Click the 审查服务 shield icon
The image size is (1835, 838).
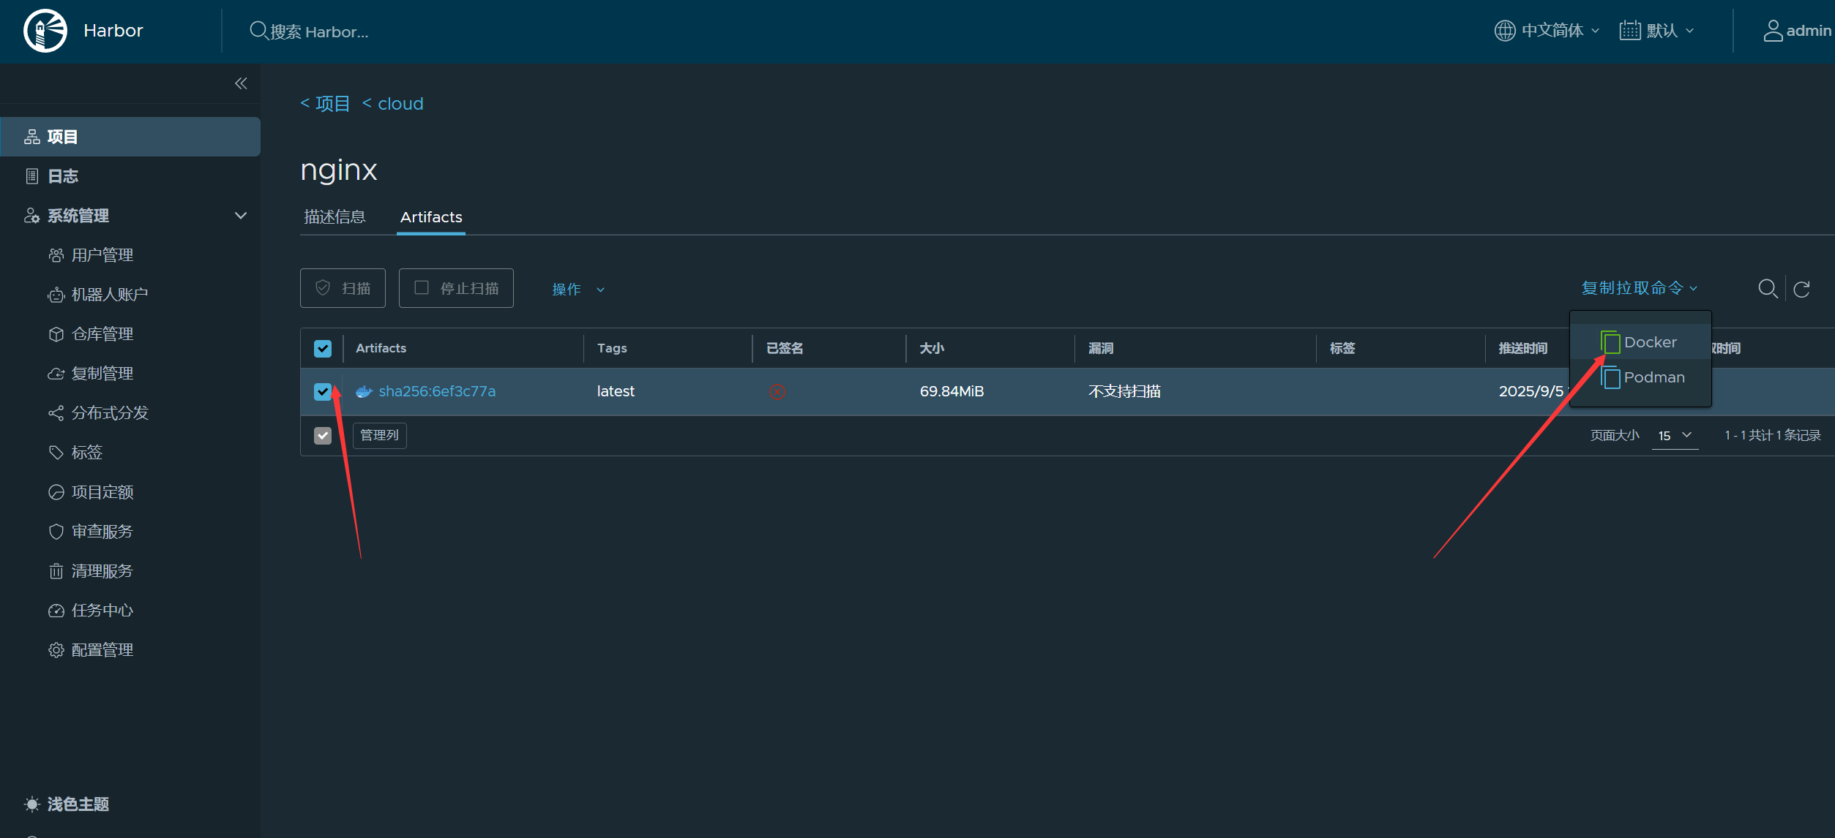pos(56,532)
